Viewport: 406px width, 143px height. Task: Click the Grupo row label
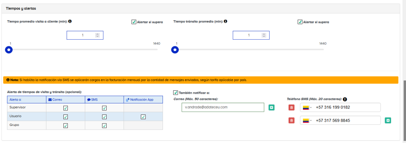coord(14,125)
